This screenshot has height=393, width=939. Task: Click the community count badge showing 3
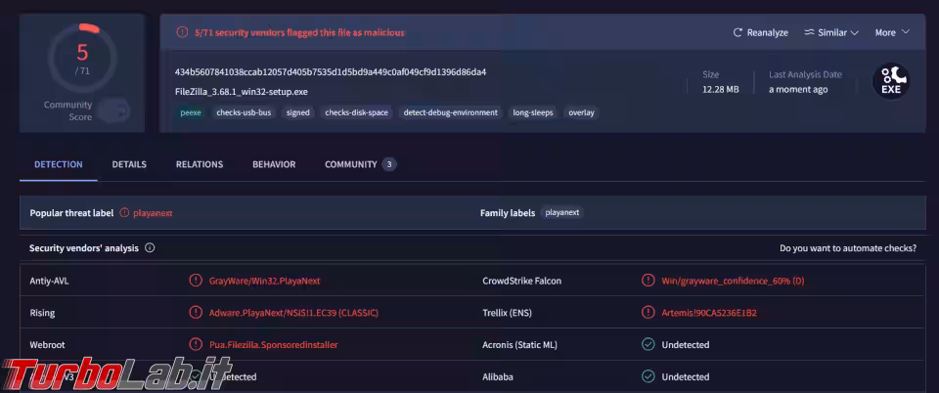click(389, 164)
